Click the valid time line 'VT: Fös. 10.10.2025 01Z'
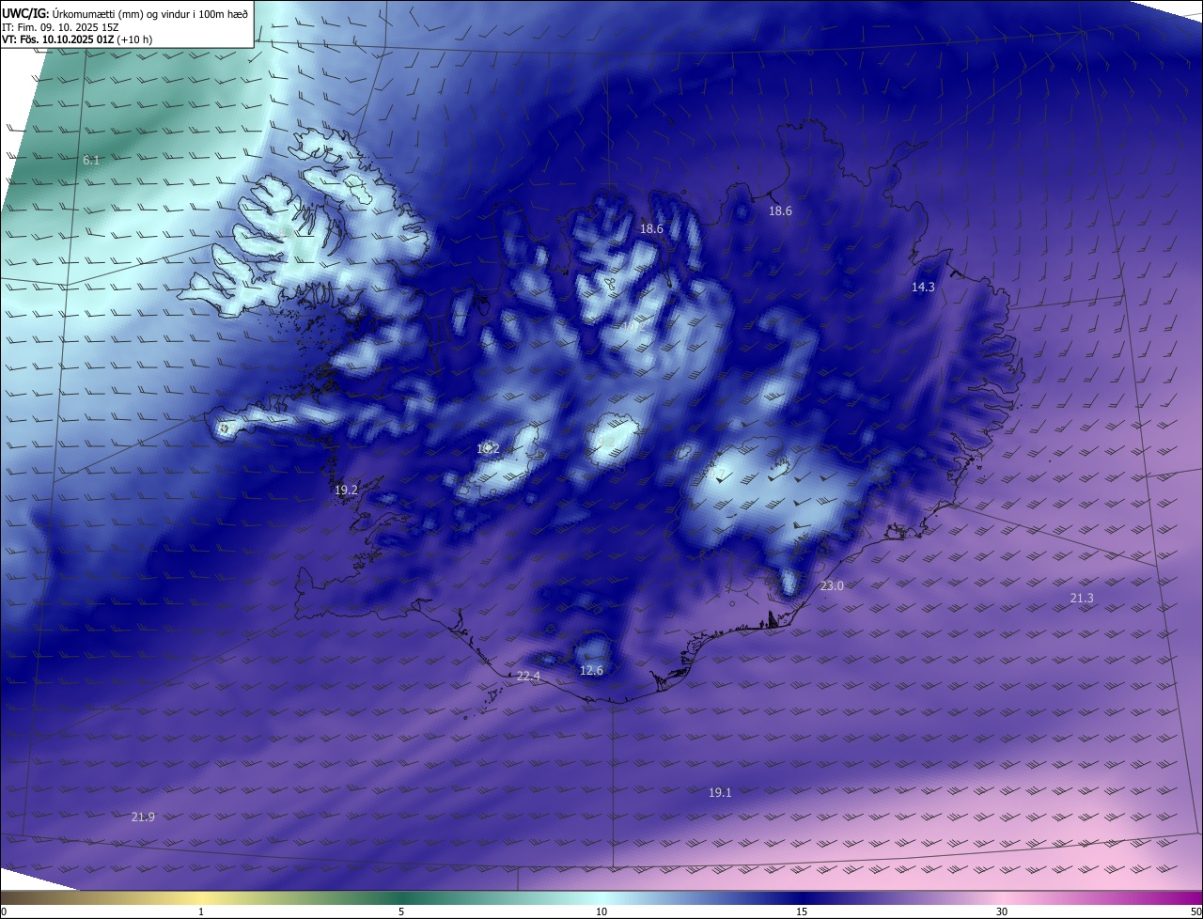Image resolution: width=1203 pixels, height=919 pixels. tap(59, 39)
